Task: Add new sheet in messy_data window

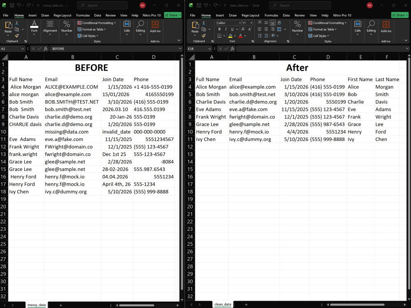Action: point(60,305)
